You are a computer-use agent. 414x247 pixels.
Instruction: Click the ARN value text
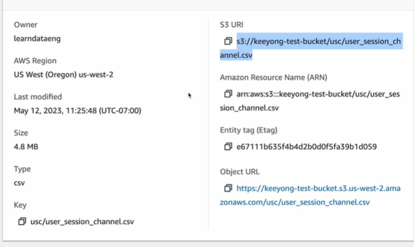tap(310, 101)
